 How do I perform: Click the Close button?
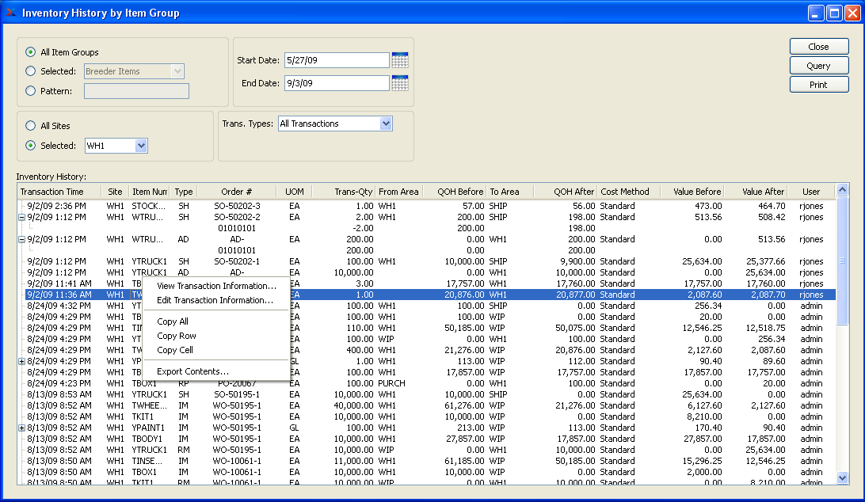818,47
